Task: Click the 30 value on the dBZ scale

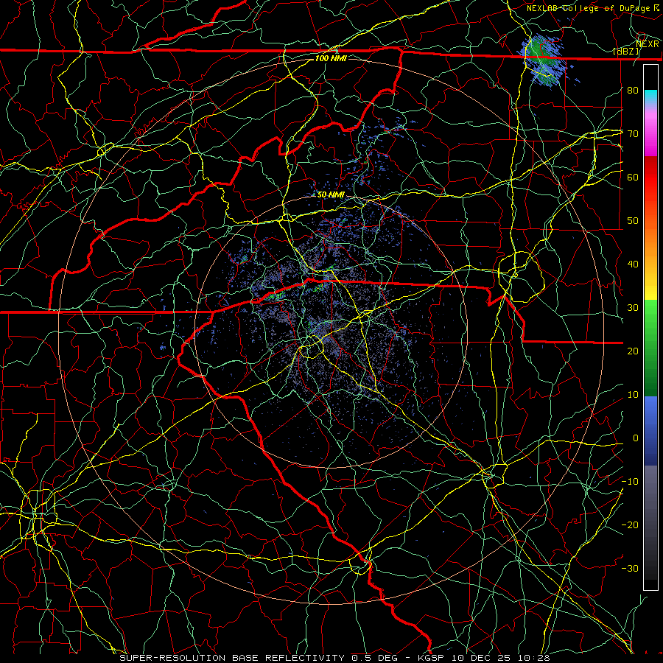Action: click(x=633, y=308)
